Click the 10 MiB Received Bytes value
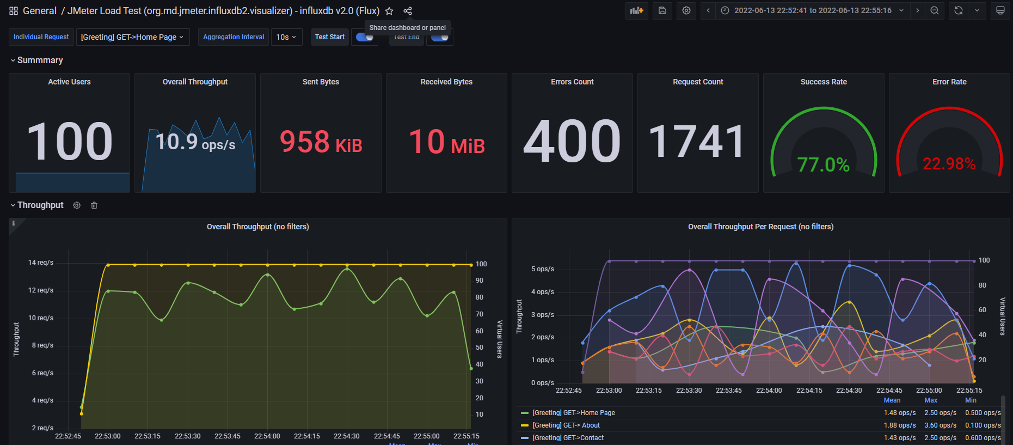 pyautogui.click(x=446, y=142)
